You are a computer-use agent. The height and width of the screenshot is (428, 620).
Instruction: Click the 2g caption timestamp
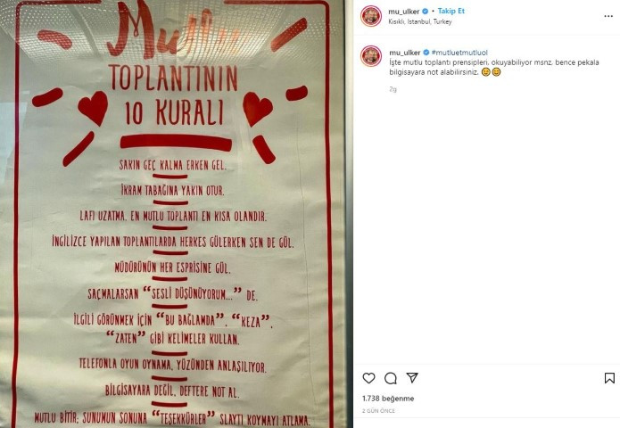tap(393, 89)
